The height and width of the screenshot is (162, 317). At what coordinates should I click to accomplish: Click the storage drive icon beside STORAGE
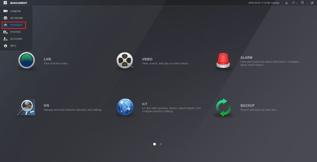(x=6, y=25)
